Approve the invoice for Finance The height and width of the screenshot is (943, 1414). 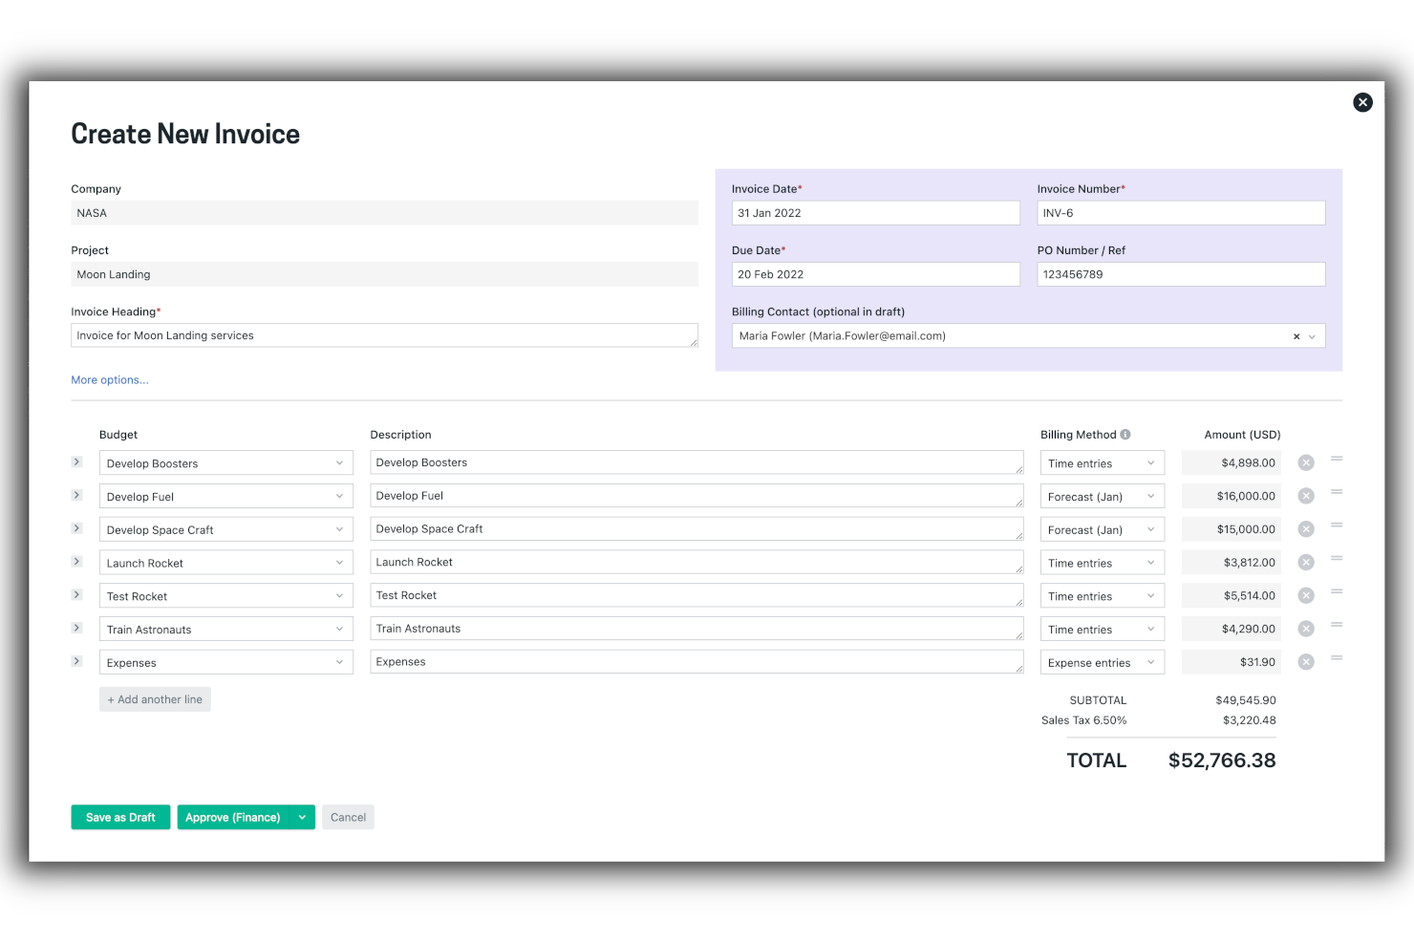(233, 818)
